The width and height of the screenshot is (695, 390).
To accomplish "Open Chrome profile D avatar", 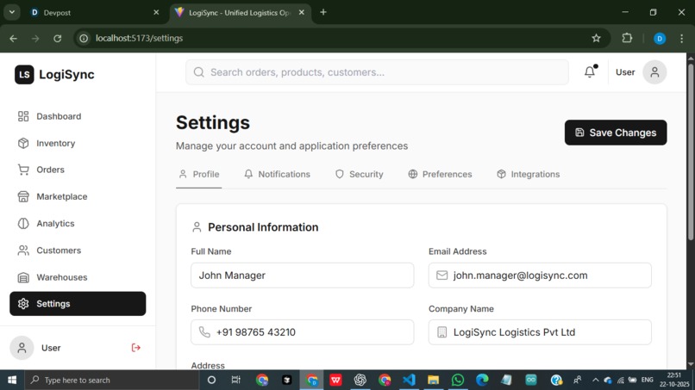I will (x=660, y=39).
